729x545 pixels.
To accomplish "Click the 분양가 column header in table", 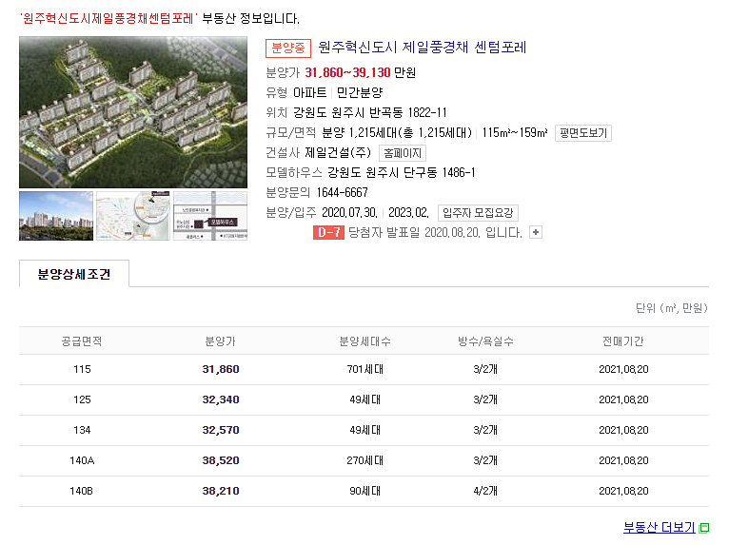I will pyautogui.click(x=221, y=341).
